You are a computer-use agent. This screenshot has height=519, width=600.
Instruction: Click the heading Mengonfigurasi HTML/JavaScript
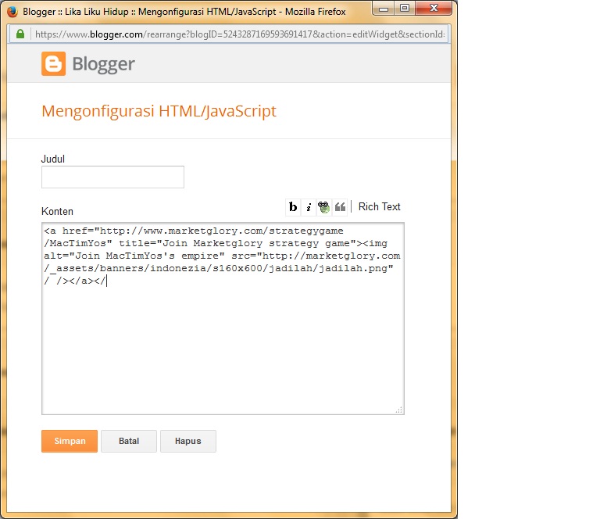[x=159, y=111]
